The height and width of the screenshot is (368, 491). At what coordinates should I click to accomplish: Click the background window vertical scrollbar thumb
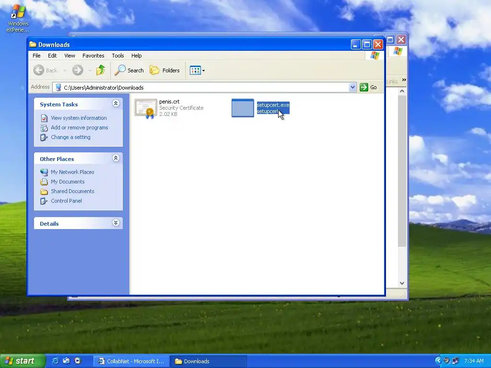click(402, 171)
